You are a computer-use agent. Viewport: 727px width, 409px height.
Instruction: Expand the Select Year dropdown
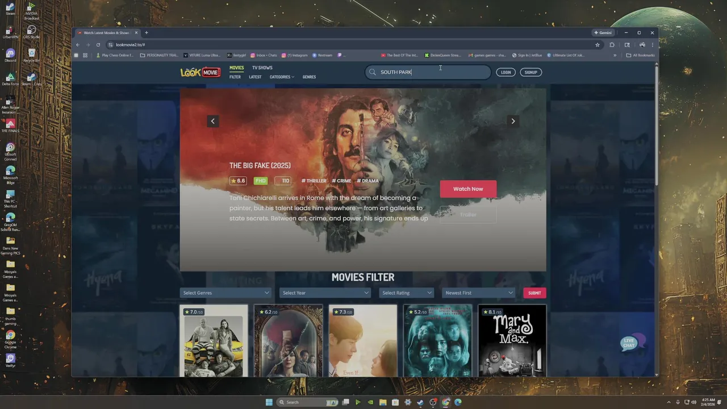coord(325,293)
